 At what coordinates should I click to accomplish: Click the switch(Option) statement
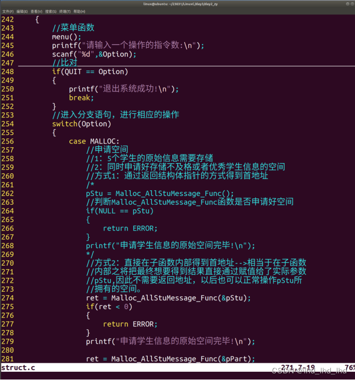pos(82,124)
